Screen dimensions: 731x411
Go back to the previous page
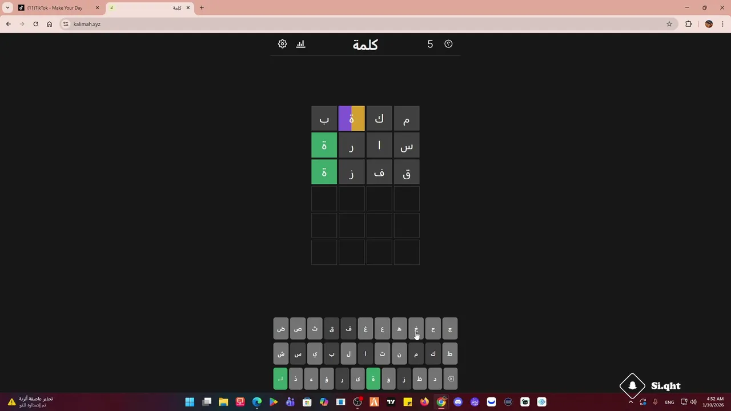[8, 24]
